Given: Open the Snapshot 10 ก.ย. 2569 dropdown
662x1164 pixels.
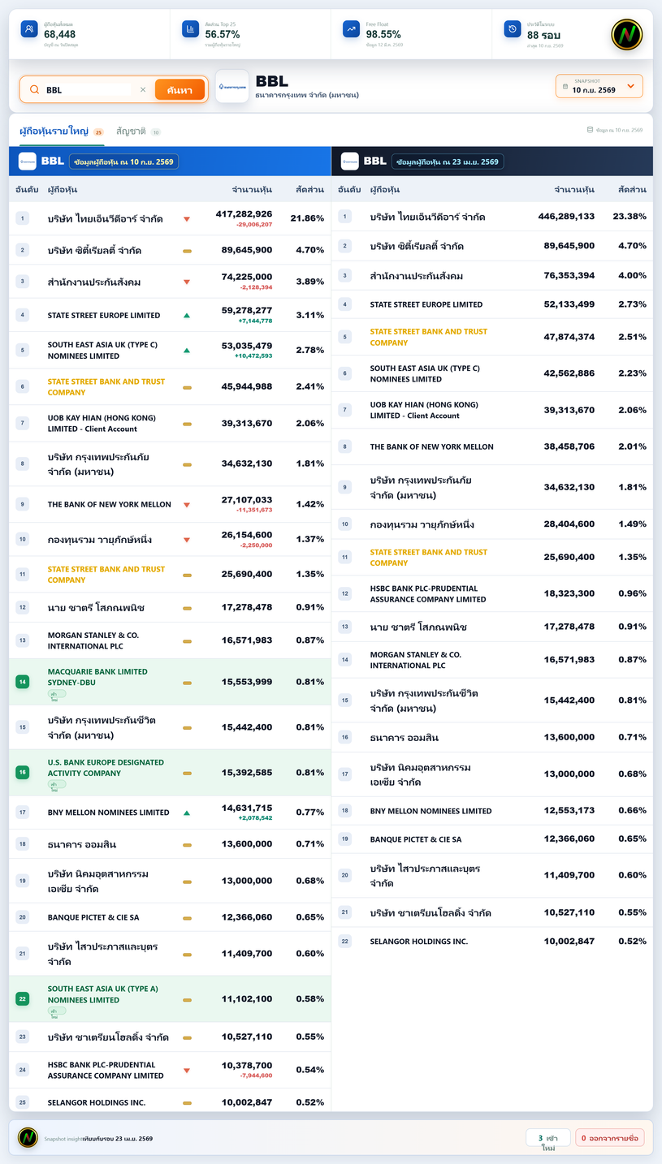Looking at the screenshot, I should point(599,86).
